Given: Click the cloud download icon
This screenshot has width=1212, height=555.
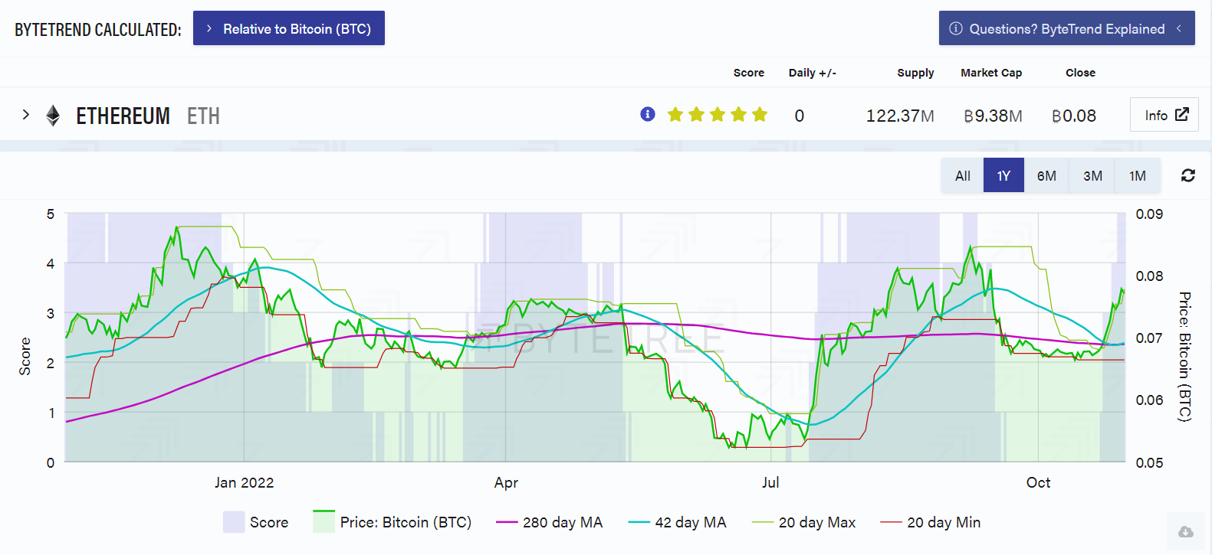Looking at the screenshot, I should point(1185,531).
